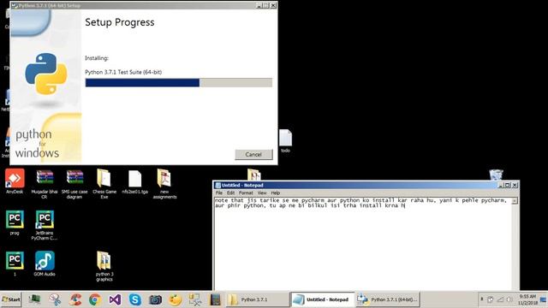
Task: Open the Edit menu in Notepad
Action: 230,192
